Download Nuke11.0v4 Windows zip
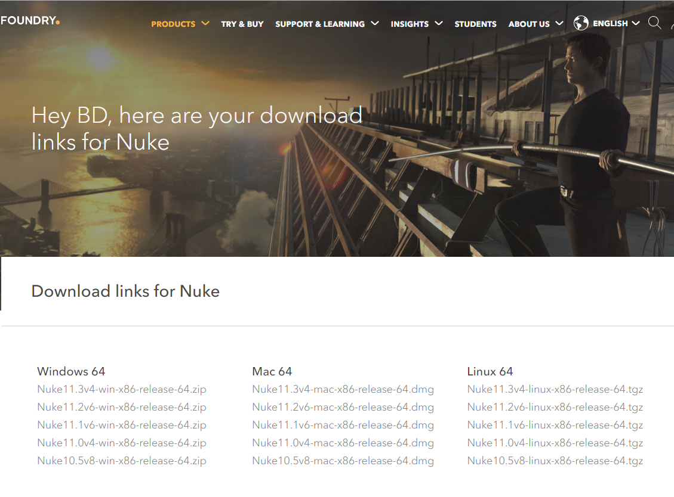This screenshot has width=674, height=497. point(122,443)
